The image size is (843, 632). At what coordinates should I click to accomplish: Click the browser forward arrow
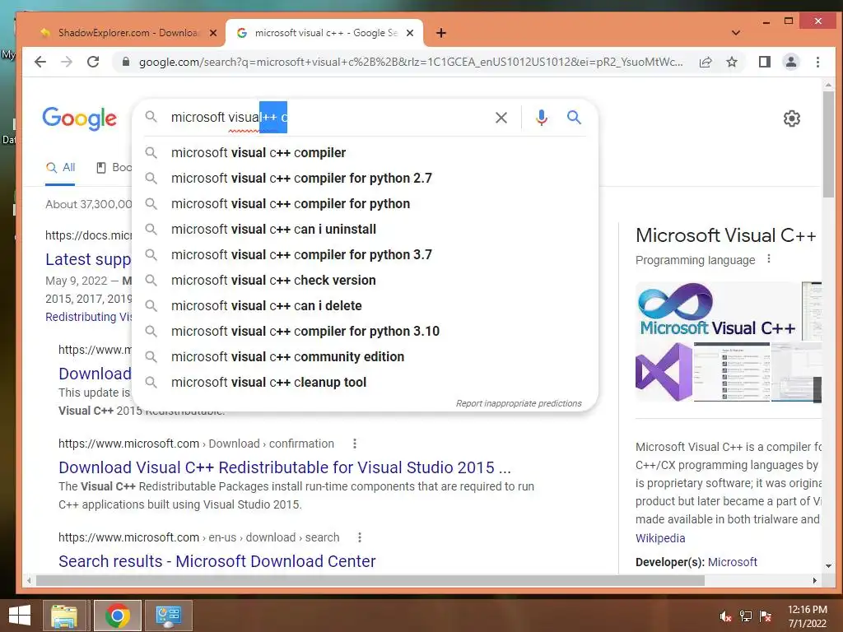67,62
